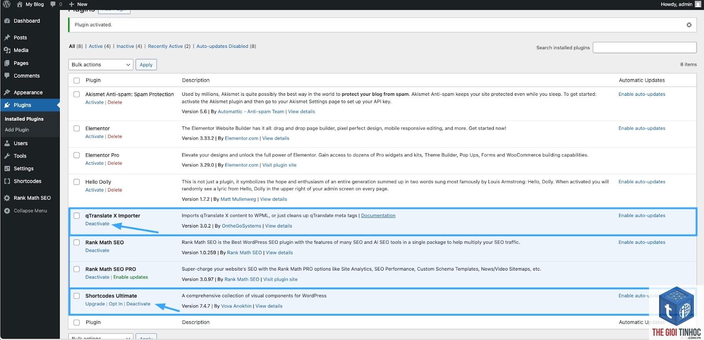Open qTranslate X Importer Documentation link
This screenshot has height=340, width=704.
point(378,216)
